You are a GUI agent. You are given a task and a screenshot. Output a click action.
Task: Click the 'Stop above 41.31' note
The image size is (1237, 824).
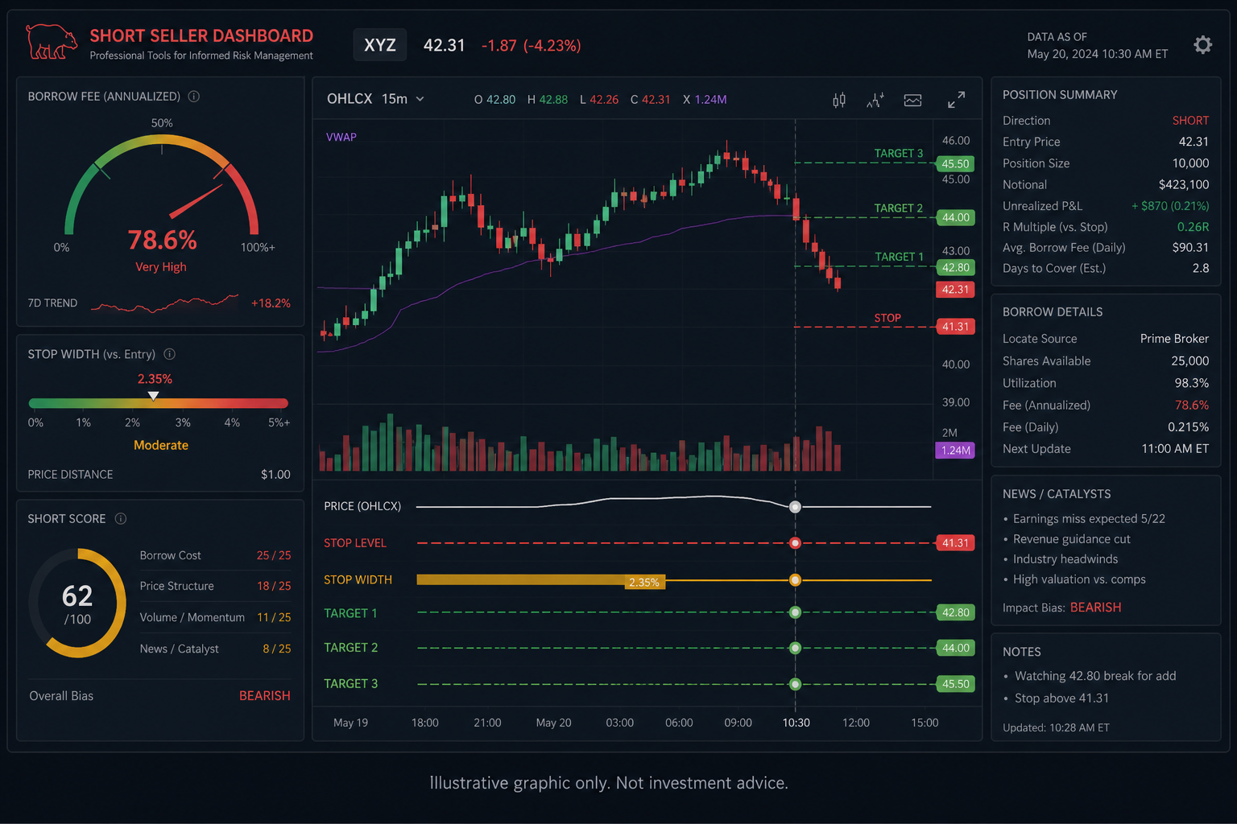click(1061, 698)
